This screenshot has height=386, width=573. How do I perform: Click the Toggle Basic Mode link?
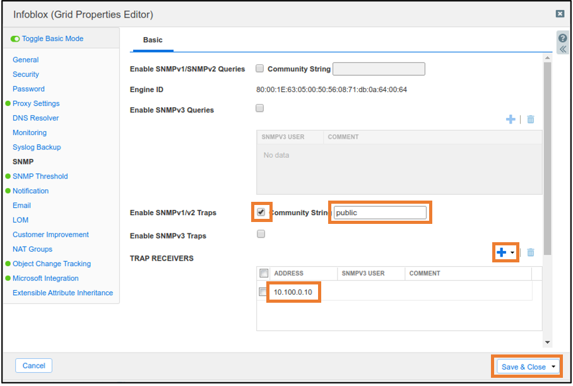[52, 38]
